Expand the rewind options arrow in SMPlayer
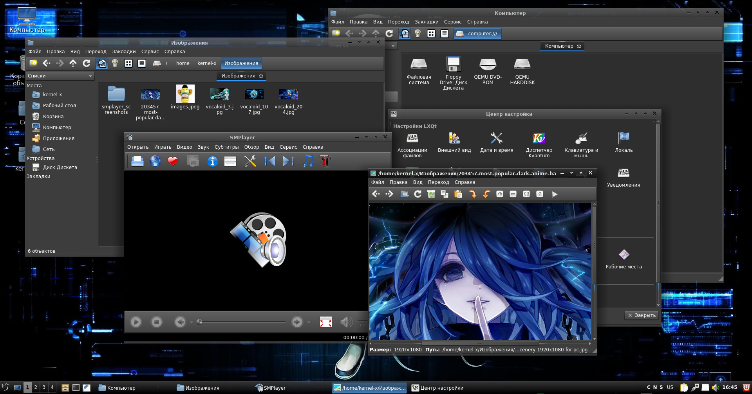 point(192,322)
